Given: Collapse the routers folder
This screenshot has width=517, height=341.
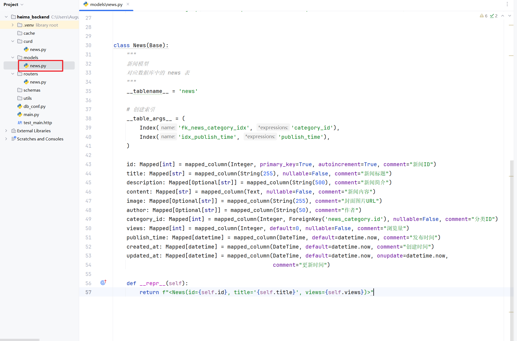Looking at the screenshot, I should [12, 74].
